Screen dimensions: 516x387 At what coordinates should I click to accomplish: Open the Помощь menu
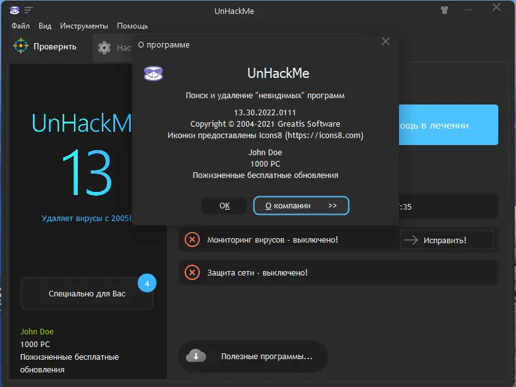[x=132, y=26]
